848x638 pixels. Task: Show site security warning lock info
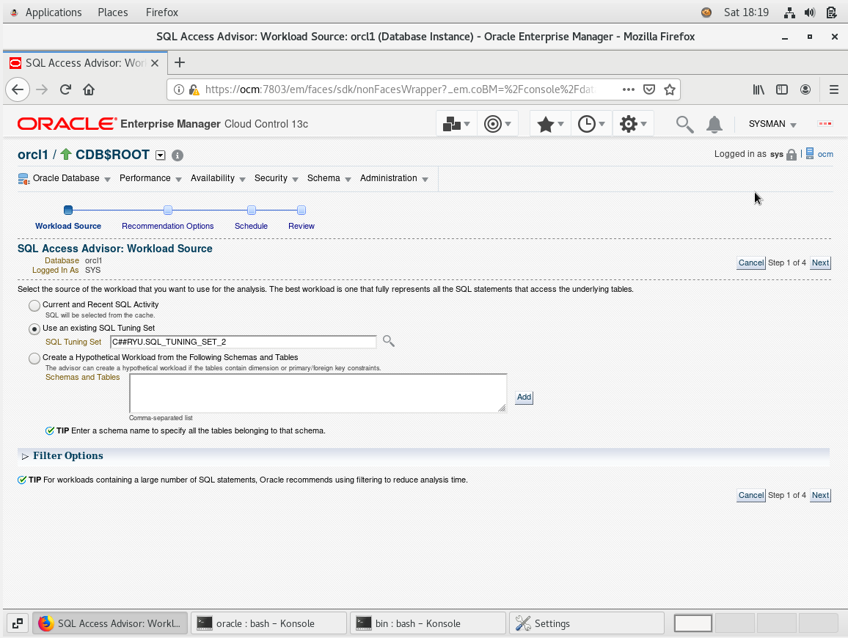pyautogui.click(x=194, y=89)
